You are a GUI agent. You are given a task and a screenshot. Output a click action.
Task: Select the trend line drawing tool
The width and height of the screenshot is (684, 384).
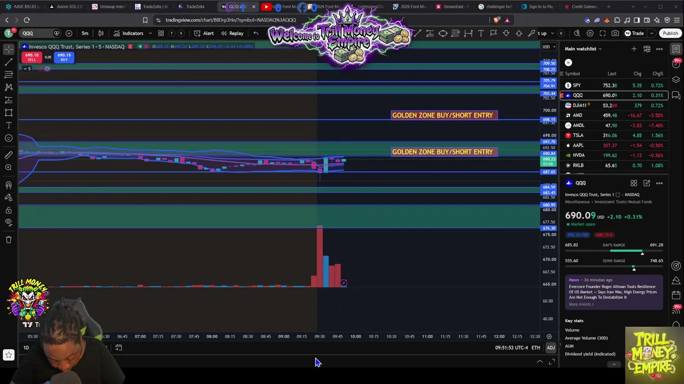tap(9, 62)
